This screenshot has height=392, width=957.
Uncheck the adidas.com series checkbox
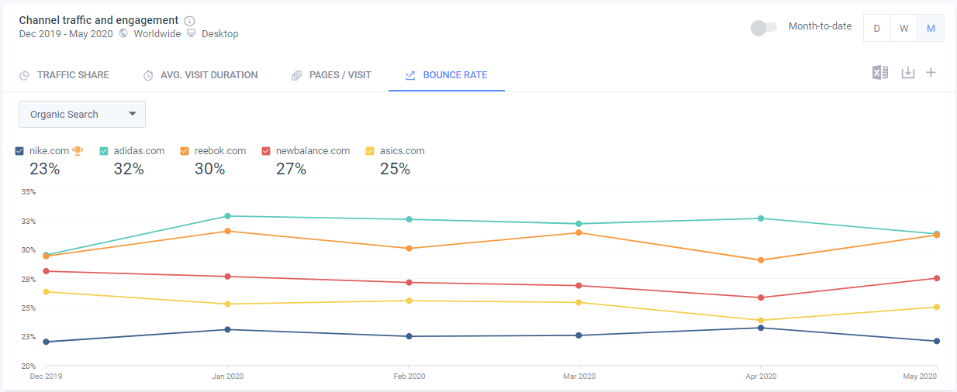click(x=104, y=151)
